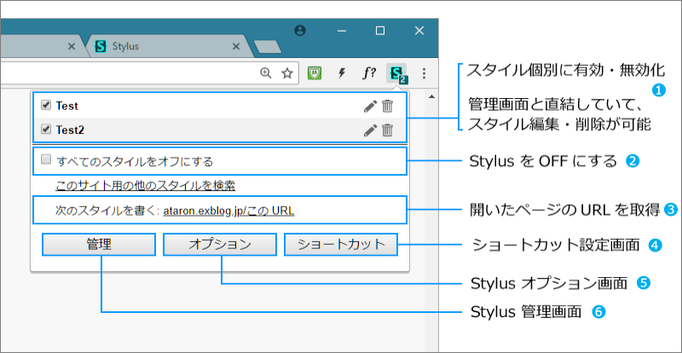Click the Stylus extension icon in toolbar

pos(396,73)
